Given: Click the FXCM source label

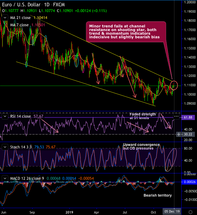Looking at the screenshot, I should [x=59, y=5].
